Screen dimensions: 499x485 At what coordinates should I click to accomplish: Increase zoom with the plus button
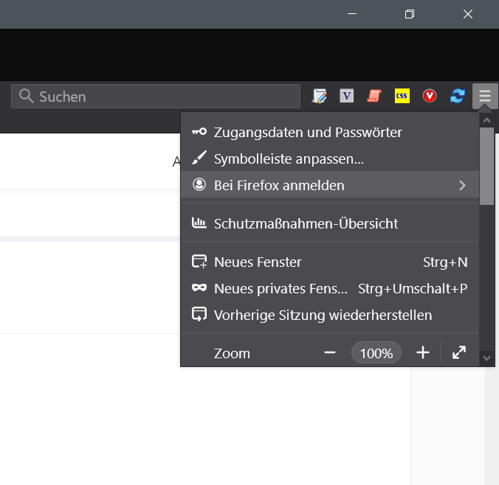423,353
